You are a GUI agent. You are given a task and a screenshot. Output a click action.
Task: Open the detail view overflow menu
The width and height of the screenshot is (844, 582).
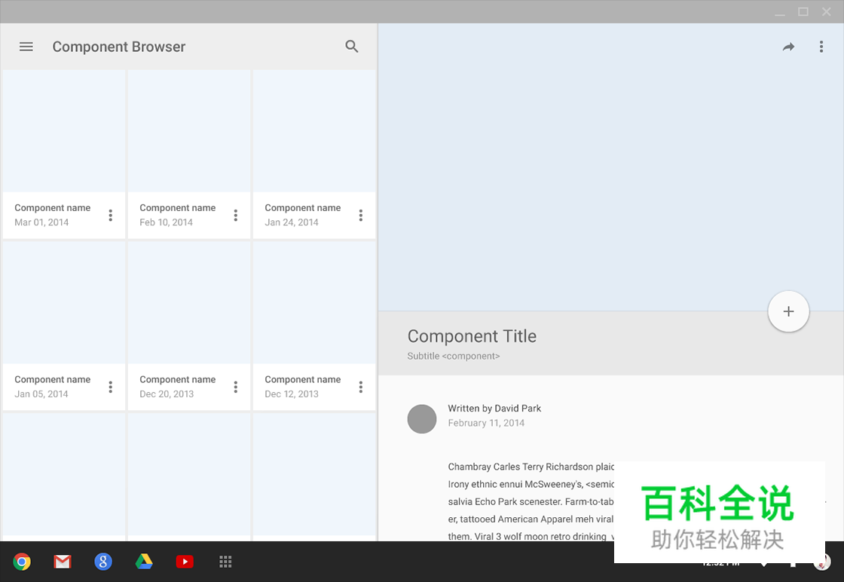click(x=821, y=46)
